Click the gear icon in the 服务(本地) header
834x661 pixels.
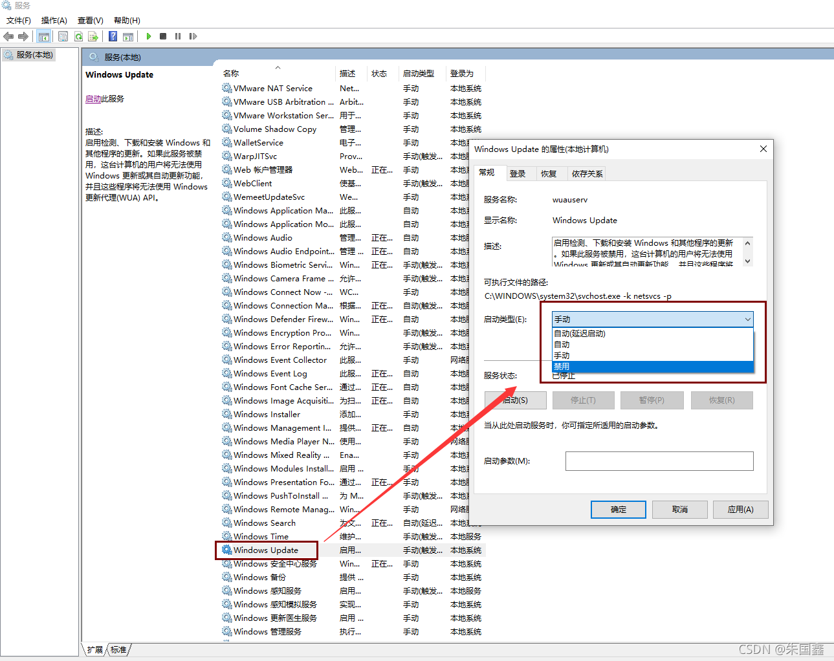[94, 57]
